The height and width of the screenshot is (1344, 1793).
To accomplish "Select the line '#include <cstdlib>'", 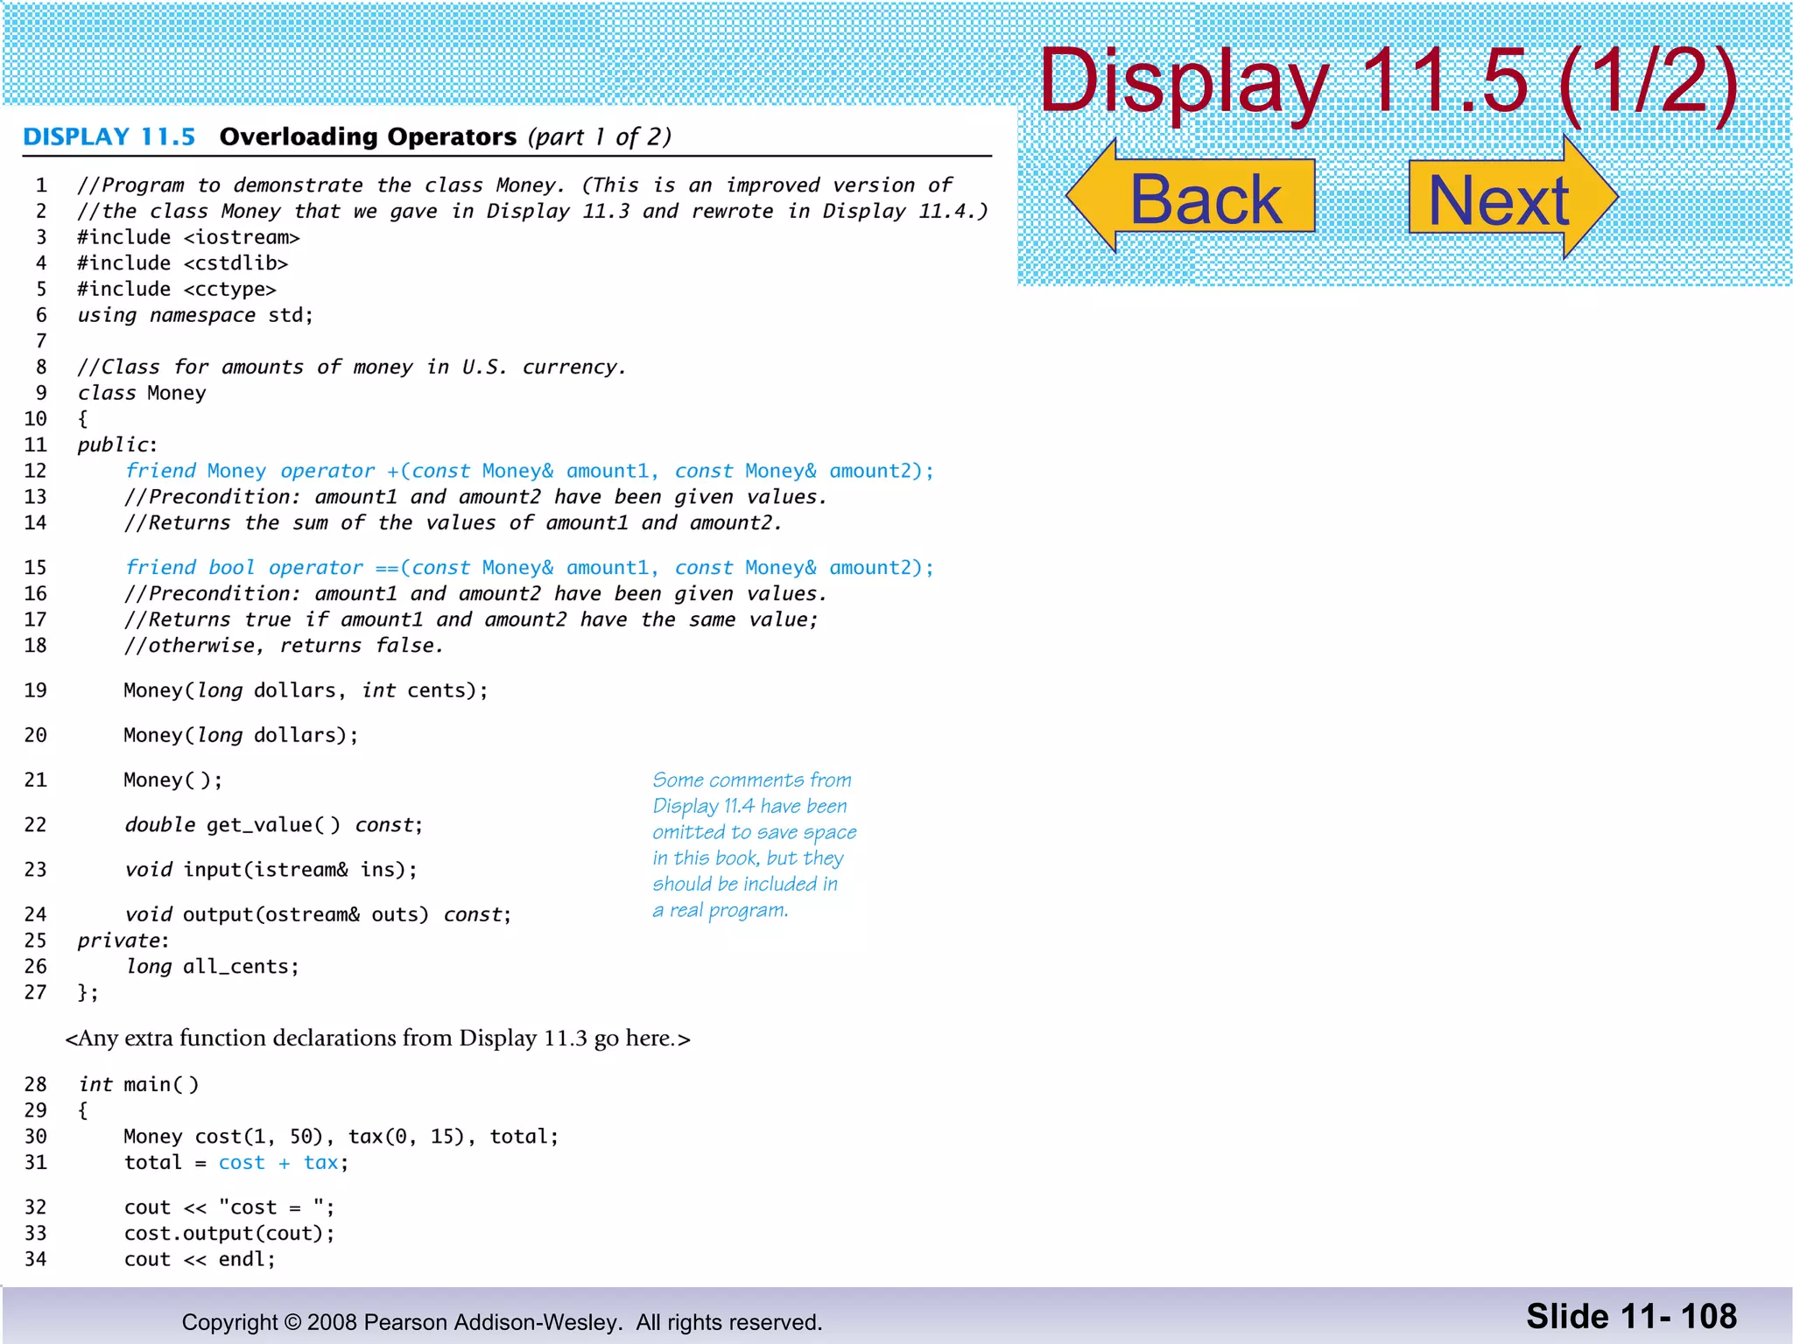I will tap(182, 263).
